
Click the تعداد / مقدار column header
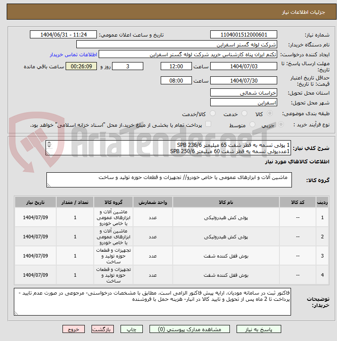point(75,202)
